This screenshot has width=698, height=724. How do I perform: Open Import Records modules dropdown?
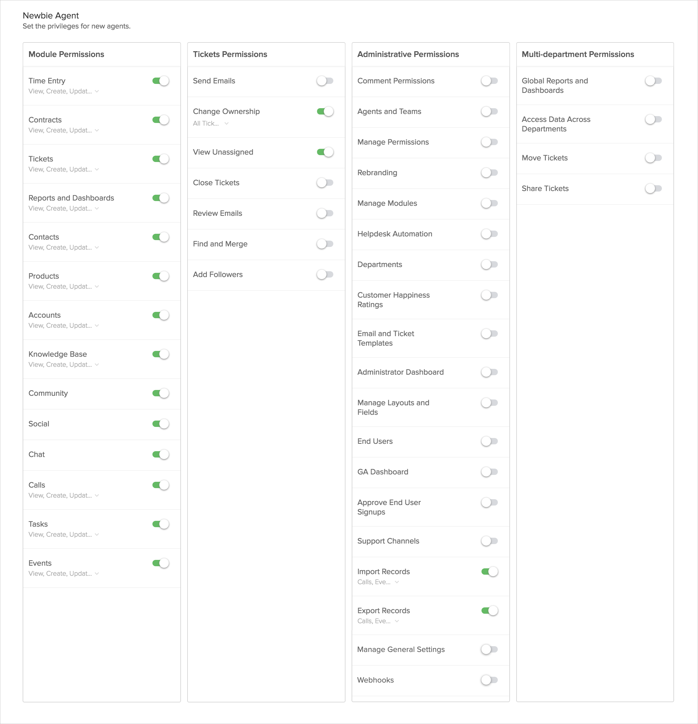[x=378, y=582]
